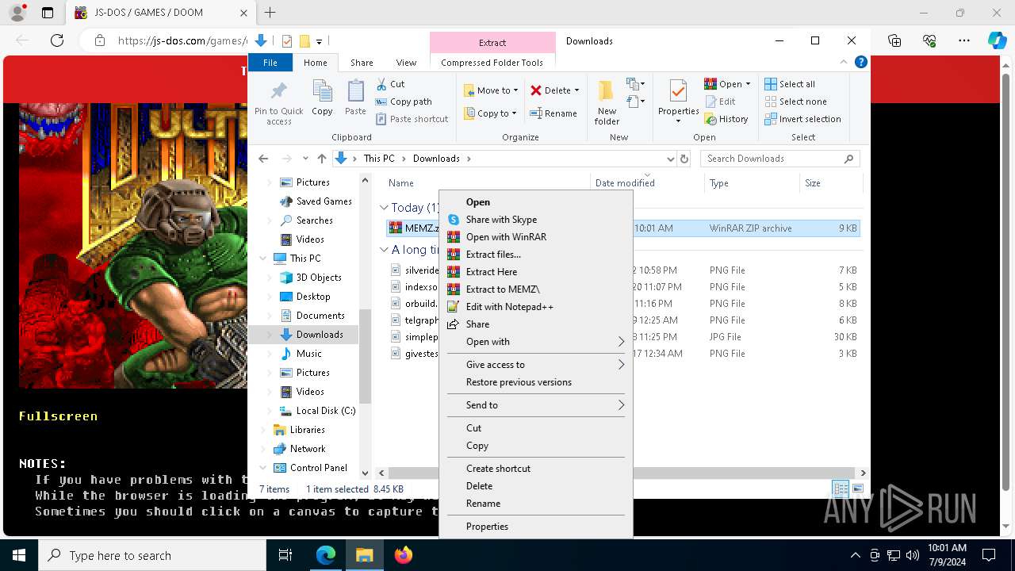The image size is (1015, 571).
Task: Switch to large icons view button
Action: (x=857, y=489)
